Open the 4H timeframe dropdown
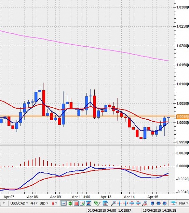The image size is (189, 213). click(34, 203)
